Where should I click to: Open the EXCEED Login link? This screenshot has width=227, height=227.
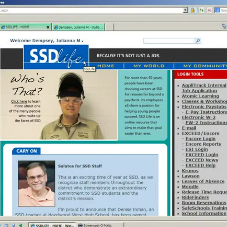pyautogui.click(x=202, y=155)
